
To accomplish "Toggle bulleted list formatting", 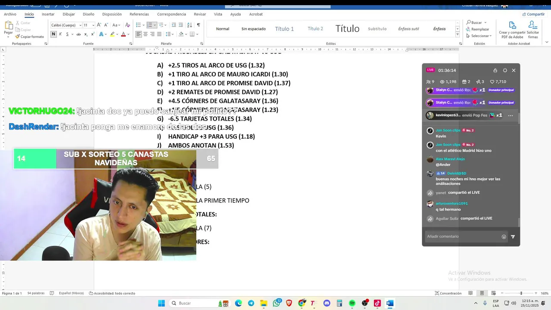I will 139,25.
